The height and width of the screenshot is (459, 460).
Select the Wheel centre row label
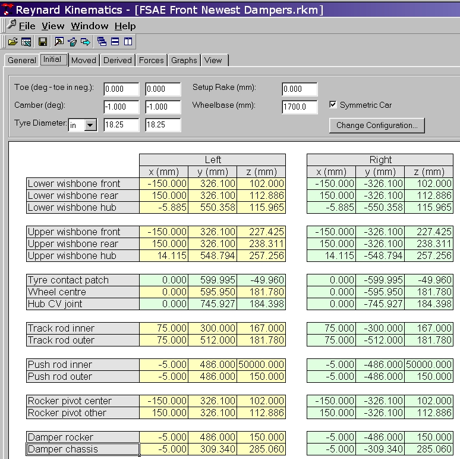pos(83,292)
